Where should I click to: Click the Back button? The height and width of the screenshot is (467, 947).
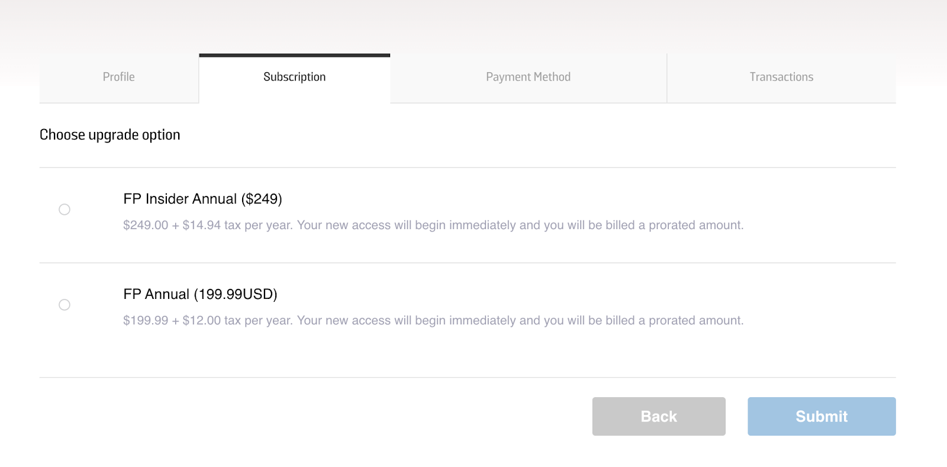pos(659,416)
